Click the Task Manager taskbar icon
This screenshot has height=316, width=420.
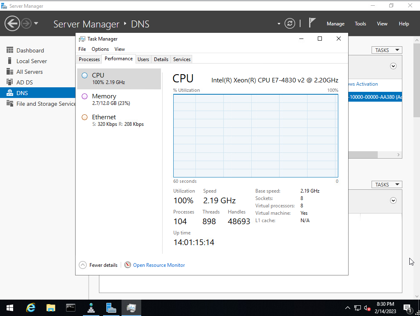click(131, 308)
